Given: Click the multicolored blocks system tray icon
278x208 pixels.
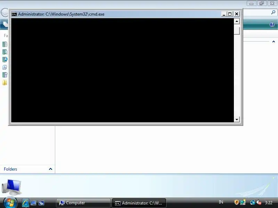Looking at the screenshot, I should [243, 202].
